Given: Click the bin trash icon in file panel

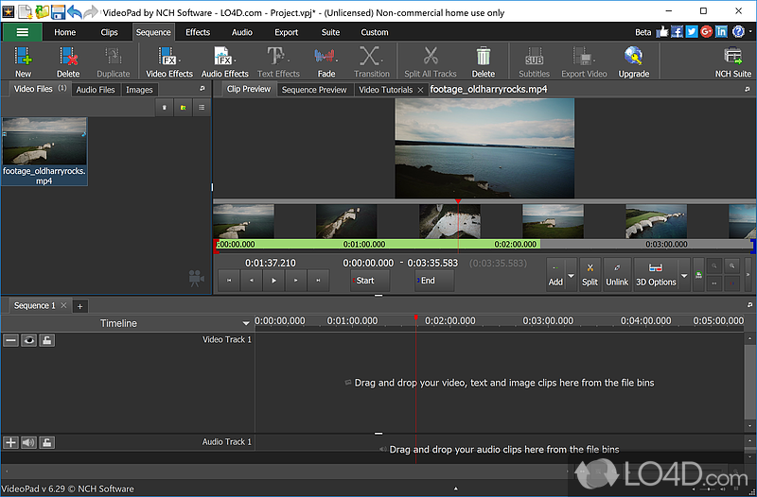Looking at the screenshot, I should click(x=164, y=108).
